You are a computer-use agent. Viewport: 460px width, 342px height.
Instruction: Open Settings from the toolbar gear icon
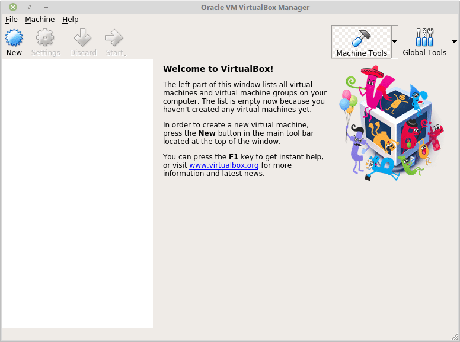(46, 39)
